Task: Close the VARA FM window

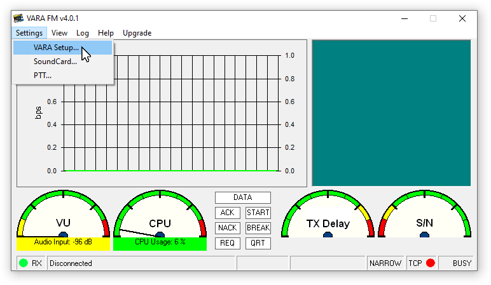Action: click(462, 19)
